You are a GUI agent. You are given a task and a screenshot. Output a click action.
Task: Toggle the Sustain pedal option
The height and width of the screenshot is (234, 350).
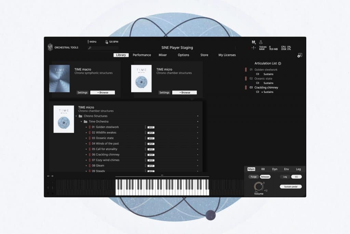coord(291,187)
